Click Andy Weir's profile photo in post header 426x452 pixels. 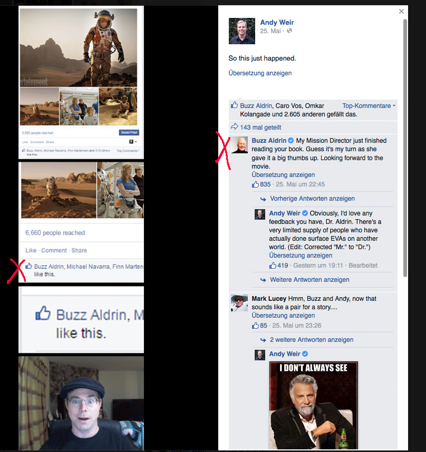[x=241, y=31]
